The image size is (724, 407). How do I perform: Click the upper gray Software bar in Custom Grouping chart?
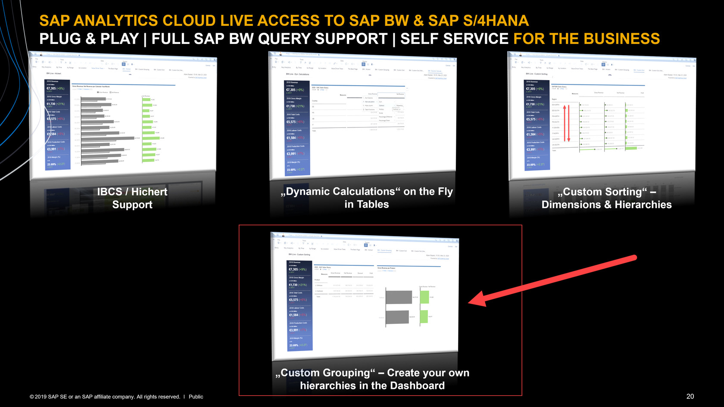pos(399,297)
